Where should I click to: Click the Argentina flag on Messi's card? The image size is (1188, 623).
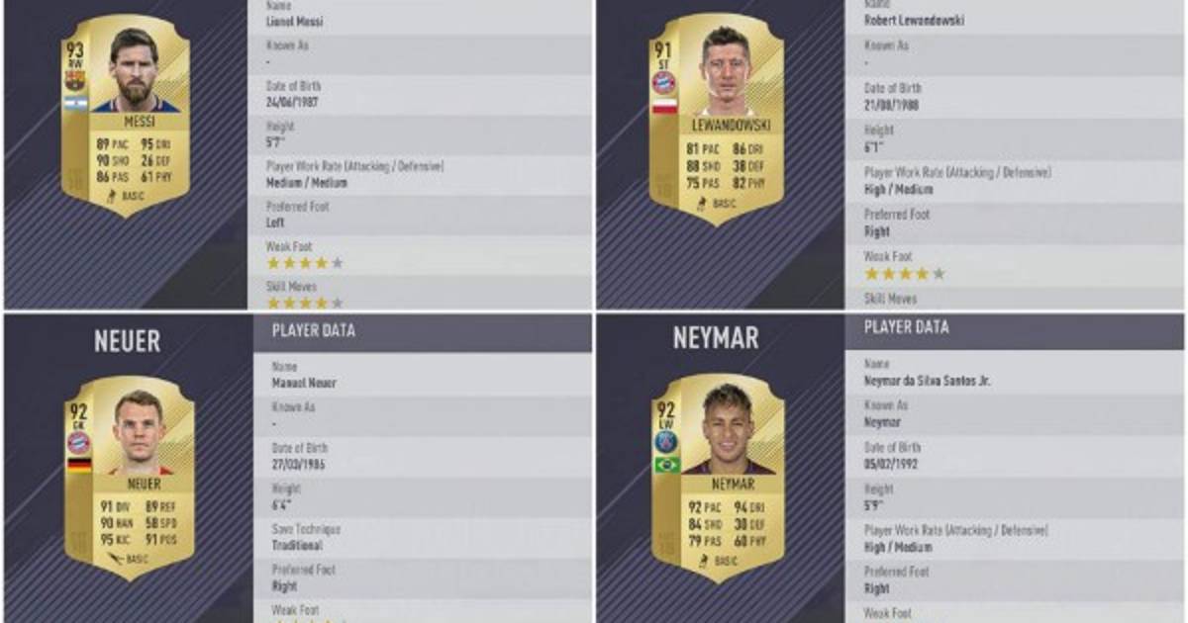pos(76,104)
